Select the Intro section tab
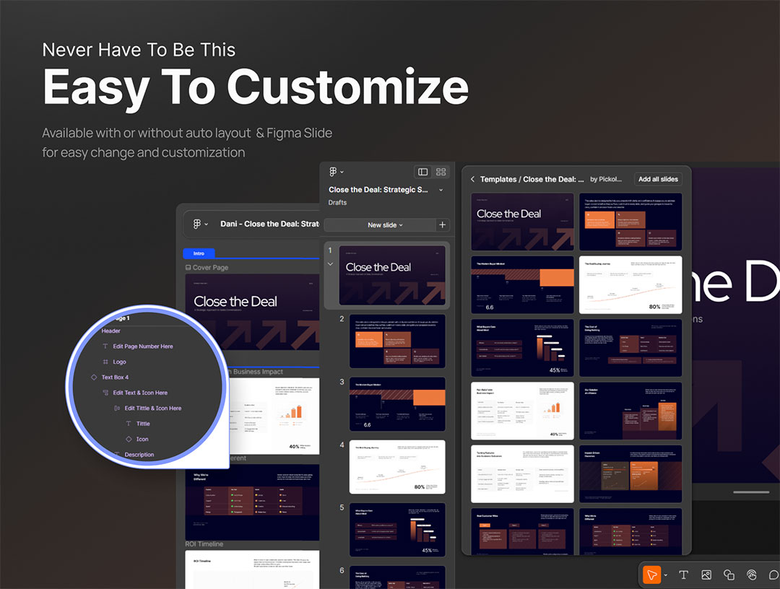The image size is (780, 589). tap(199, 253)
